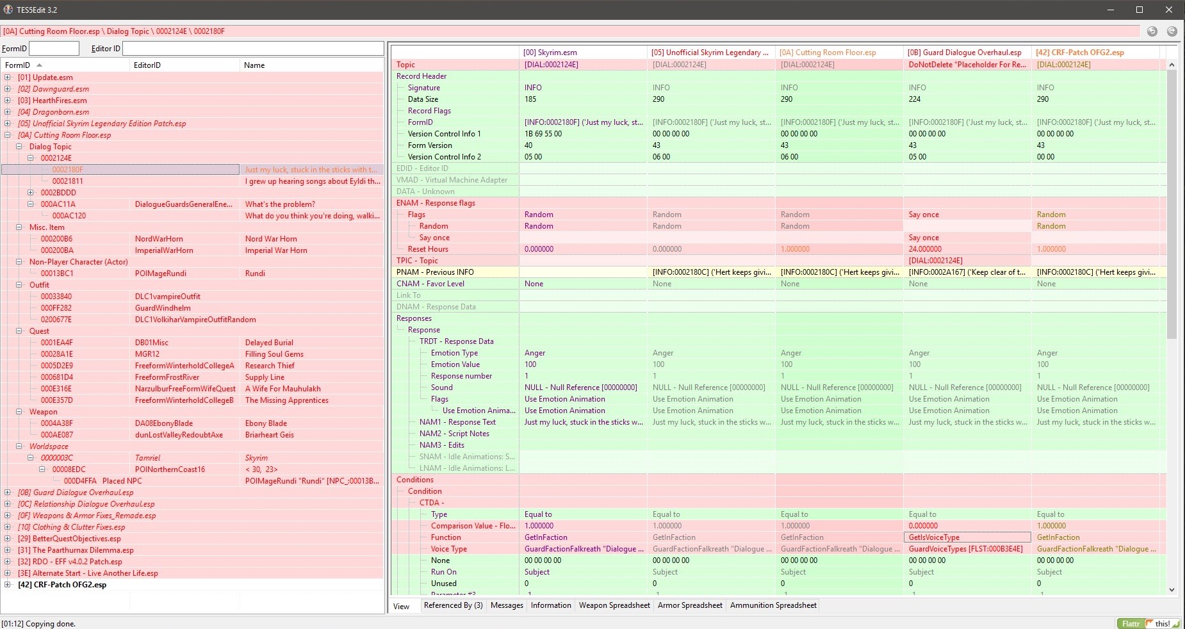This screenshot has height=629, width=1185.
Task: Switch to the Armor Spreadsheet tab
Action: coord(690,605)
